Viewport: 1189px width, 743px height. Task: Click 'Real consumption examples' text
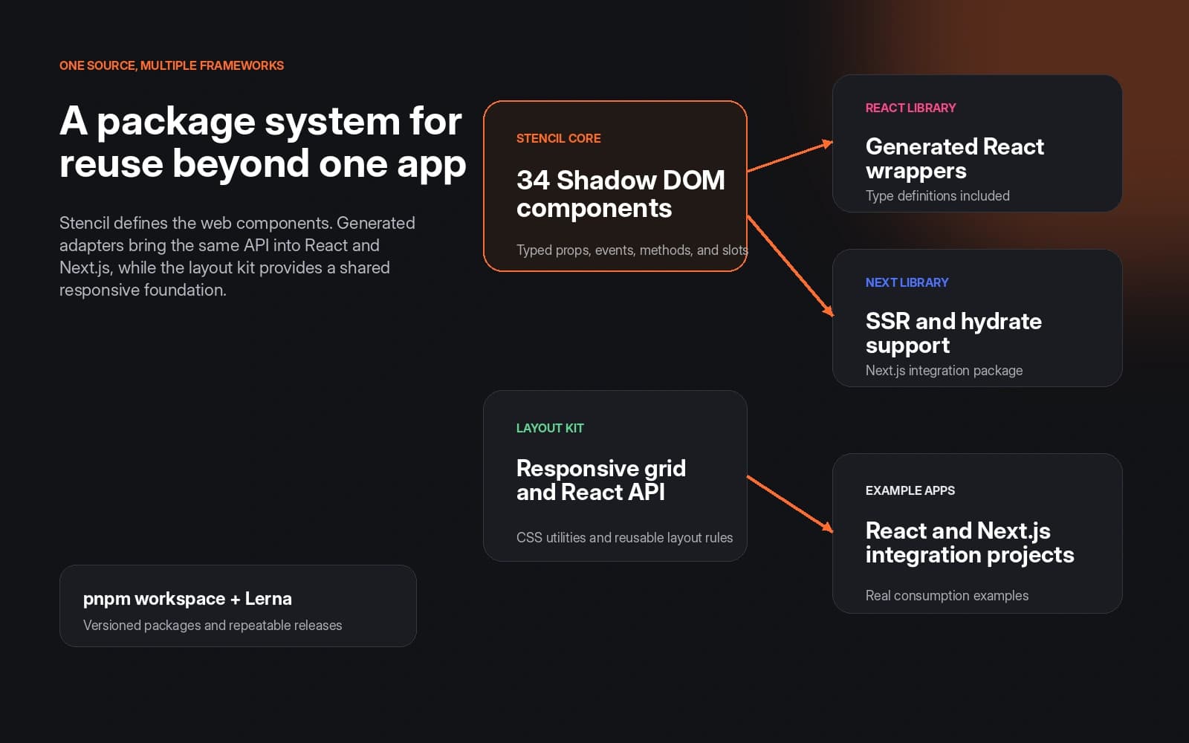(947, 596)
